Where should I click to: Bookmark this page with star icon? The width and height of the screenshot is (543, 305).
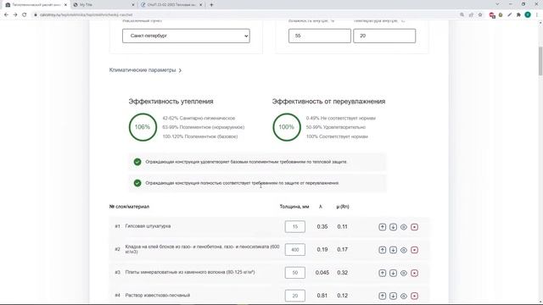point(480,15)
